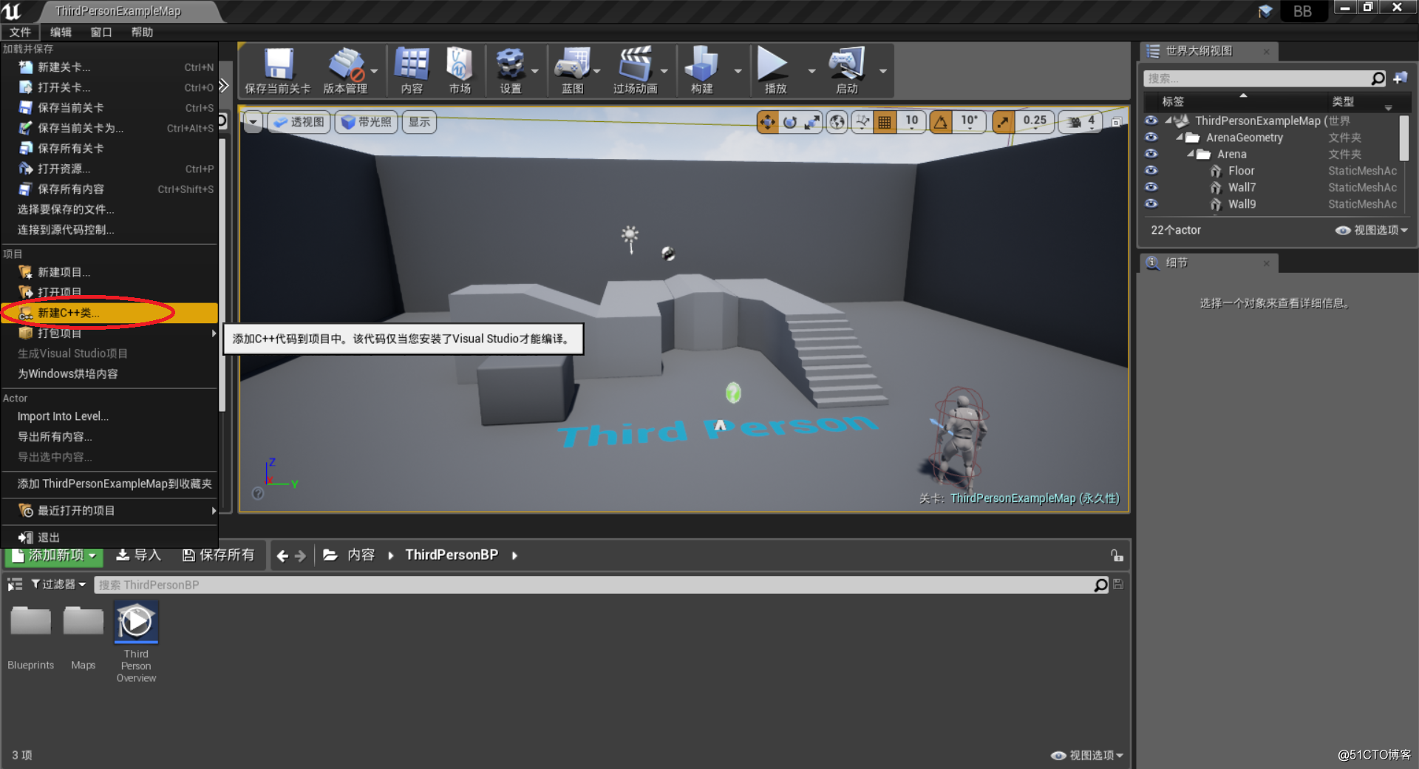Click the content browser lock icon
Image resolution: width=1419 pixels, height=769 pixels.
(1117, 555)
